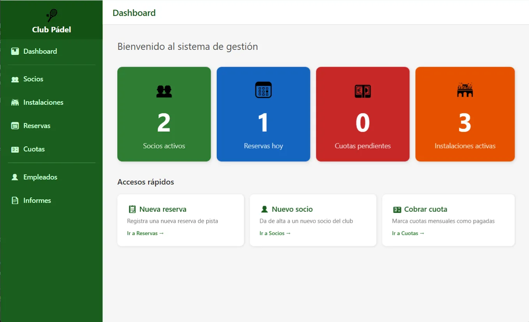Image resolution: width=529 pixels, height=322 pixels.
Task: Click "Da de alta a un nuevo socio del club"
Action: coord(306,221)
